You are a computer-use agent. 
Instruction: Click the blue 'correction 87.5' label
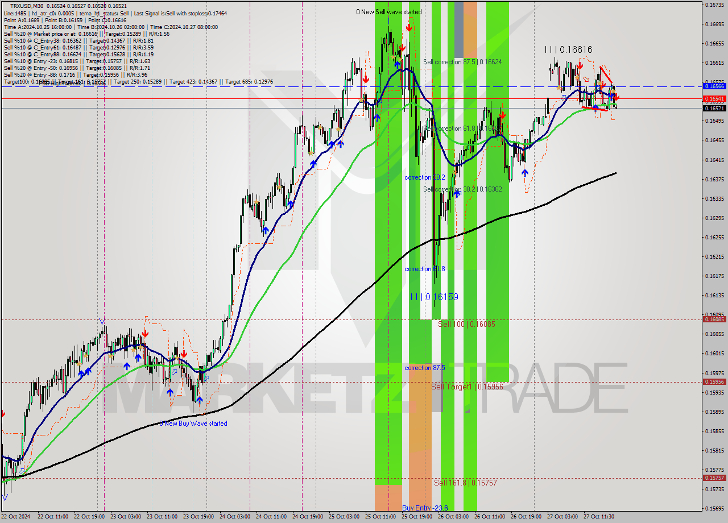425,368
